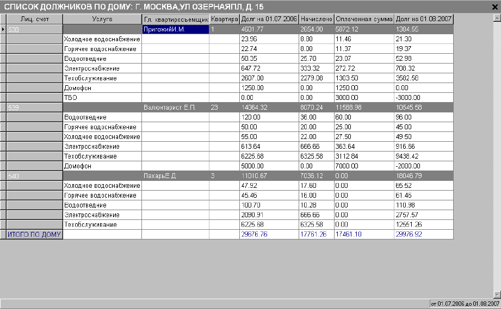Click the vertical scrollbar track
The width and height of the screenshot is (501, 309).
tap(497, 156)
